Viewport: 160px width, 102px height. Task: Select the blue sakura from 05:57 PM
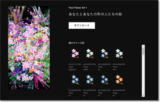(x=104, y=79)
